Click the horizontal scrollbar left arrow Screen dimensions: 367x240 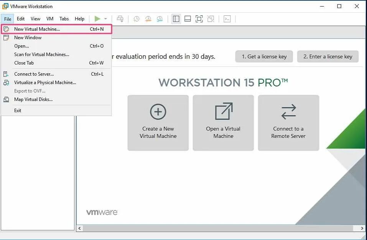coord(80,228)
